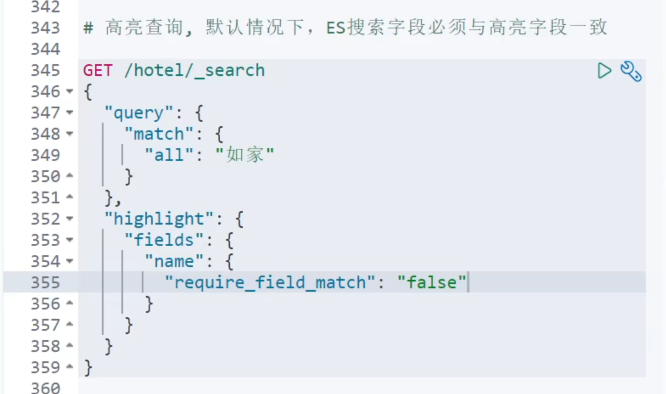Collapse the "match" block on line 348

[70, 134]
